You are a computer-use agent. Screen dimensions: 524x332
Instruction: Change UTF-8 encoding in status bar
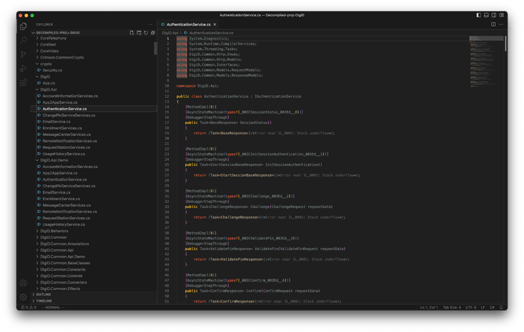click(x=471, y=307)
